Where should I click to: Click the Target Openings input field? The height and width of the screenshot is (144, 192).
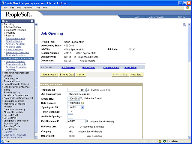click(x=70, y=112)
